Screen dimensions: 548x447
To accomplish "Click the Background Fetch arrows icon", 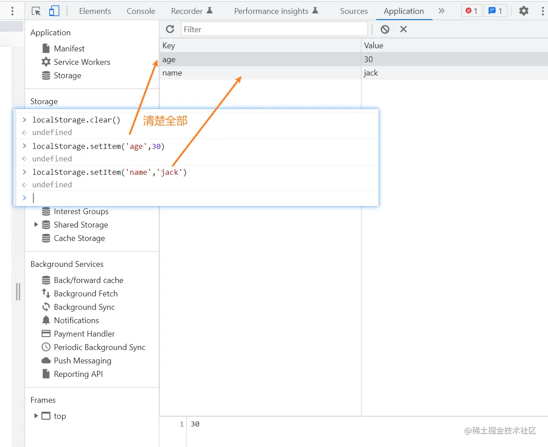I will (46, 293).
